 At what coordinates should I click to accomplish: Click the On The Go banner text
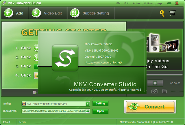click(x=157, y=67)
